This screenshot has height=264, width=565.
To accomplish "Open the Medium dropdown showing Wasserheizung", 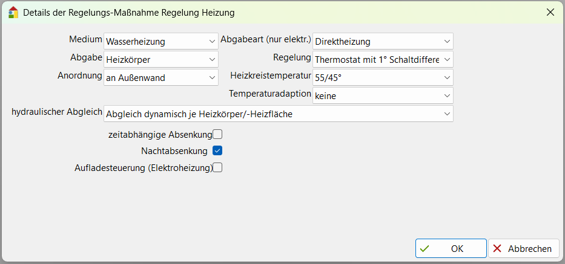I will click(160, 41).
